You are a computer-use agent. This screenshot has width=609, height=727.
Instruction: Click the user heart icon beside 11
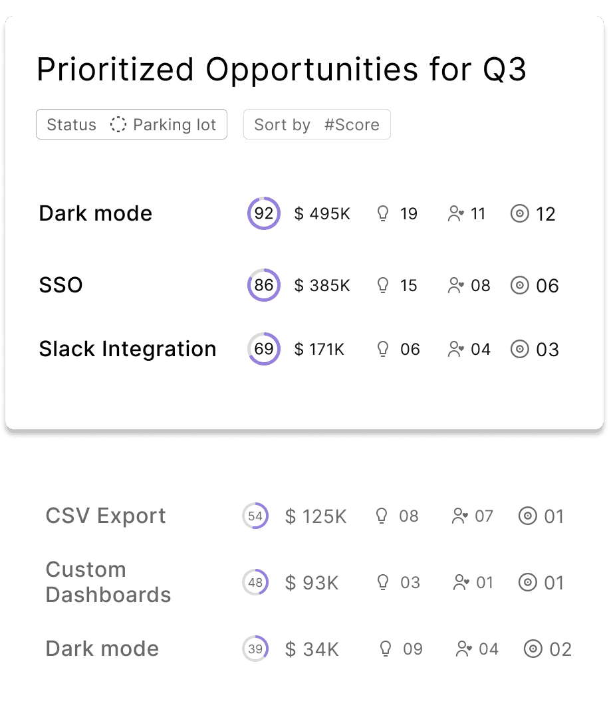pos(455,214)
